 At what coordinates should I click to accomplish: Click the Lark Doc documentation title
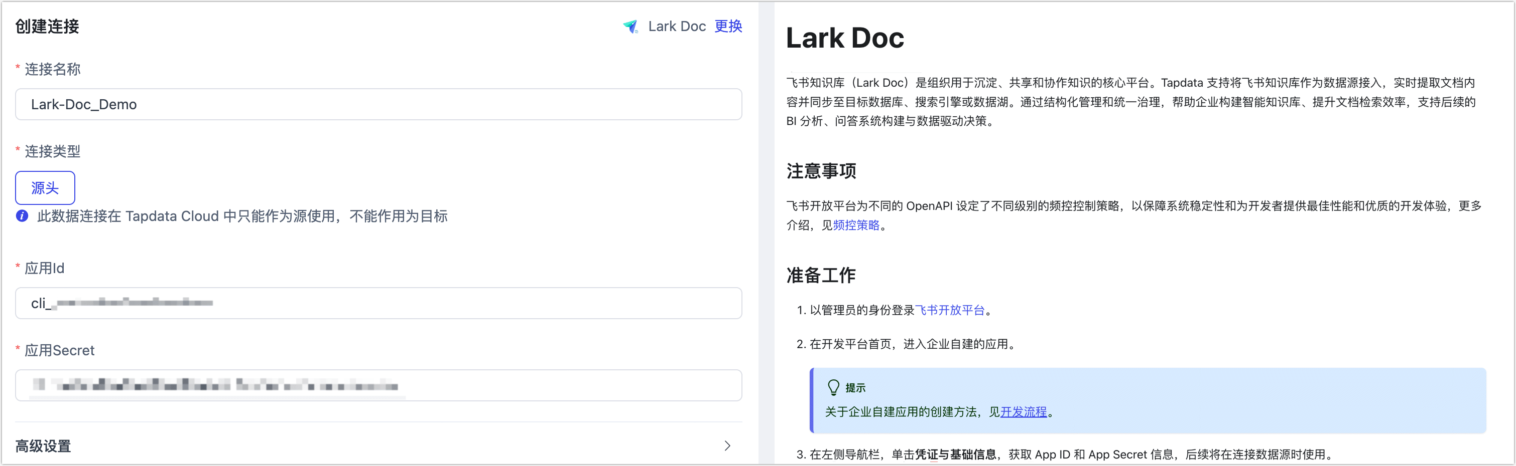[x=846, y=38]
